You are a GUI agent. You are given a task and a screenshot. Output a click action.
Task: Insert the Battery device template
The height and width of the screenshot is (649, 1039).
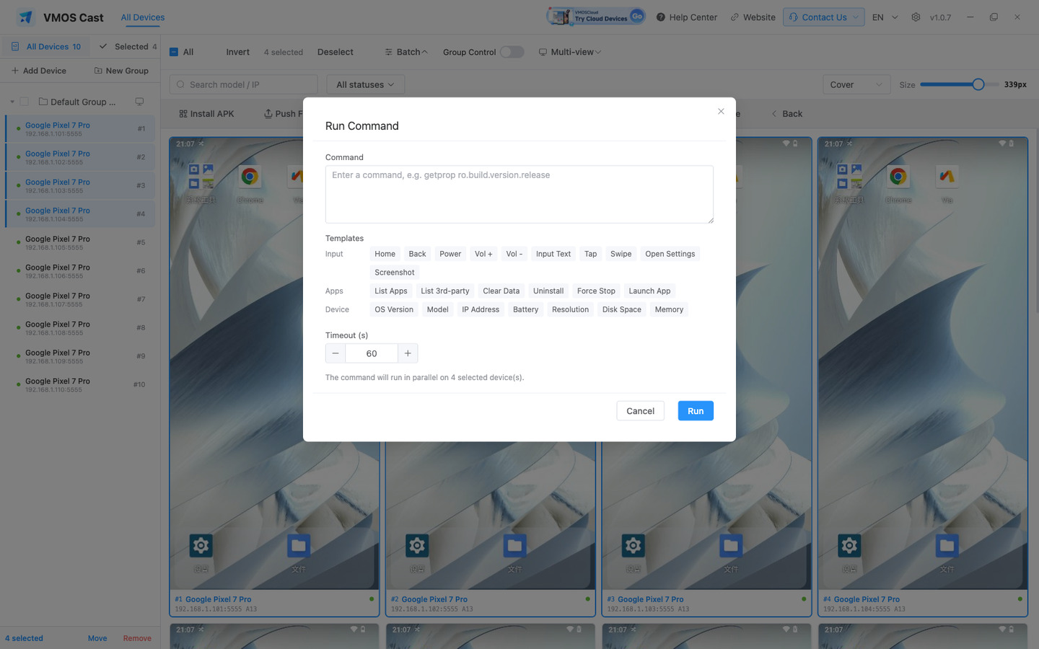[525, 310]
